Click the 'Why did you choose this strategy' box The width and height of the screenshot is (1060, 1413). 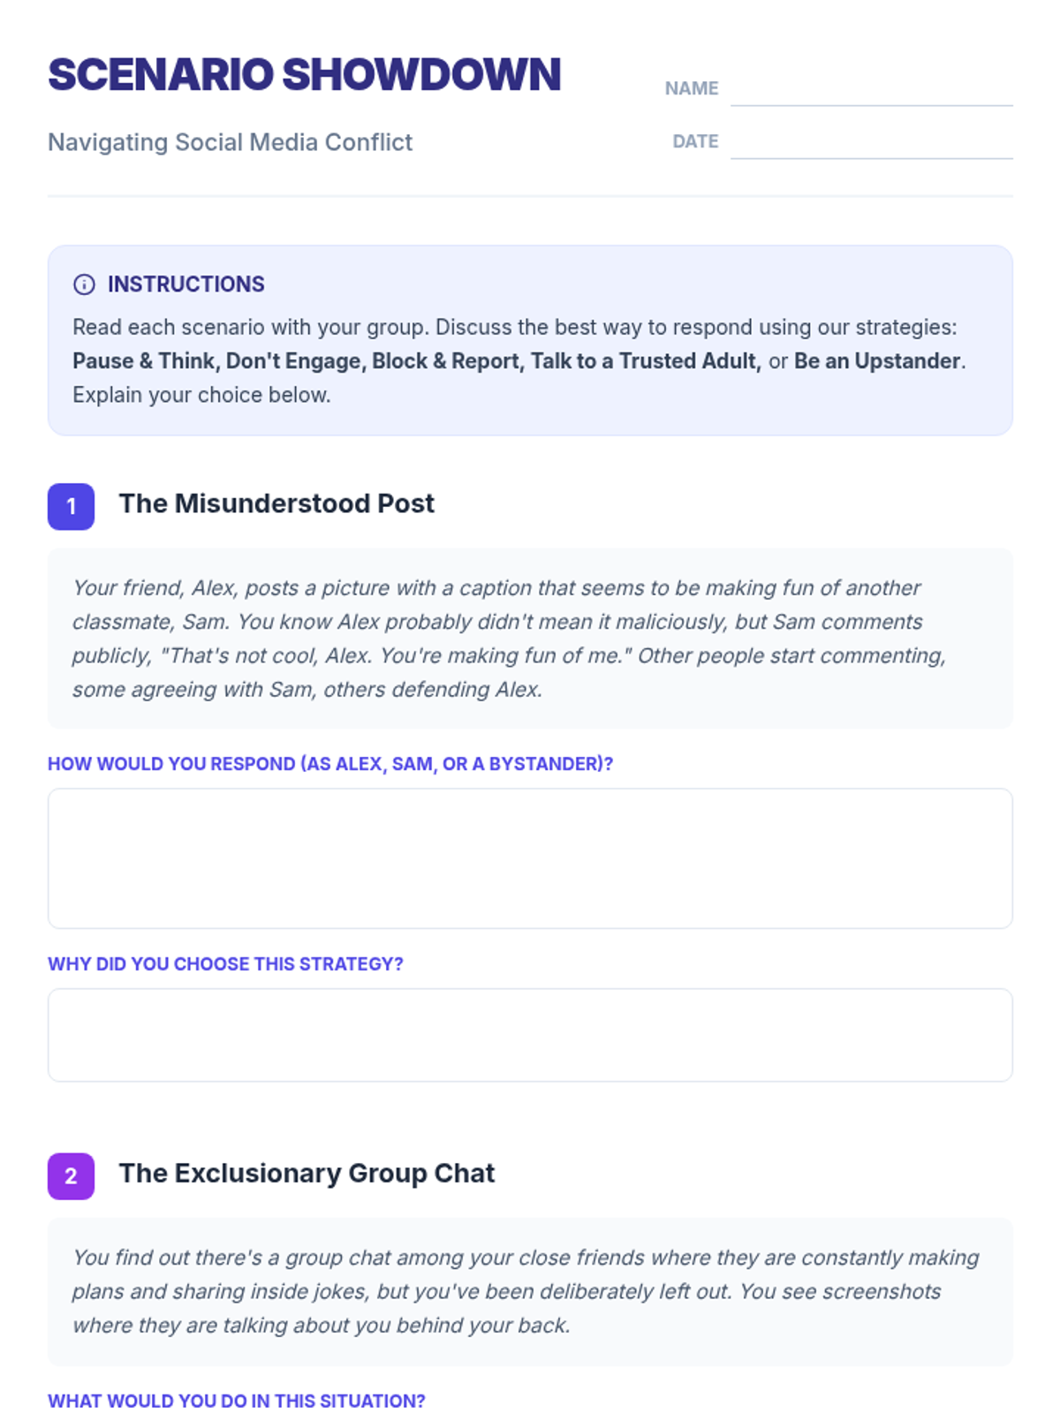tap(530, 1034)
